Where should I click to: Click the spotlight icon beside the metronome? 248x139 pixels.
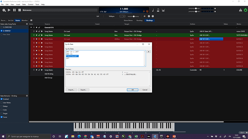point(163,10)
